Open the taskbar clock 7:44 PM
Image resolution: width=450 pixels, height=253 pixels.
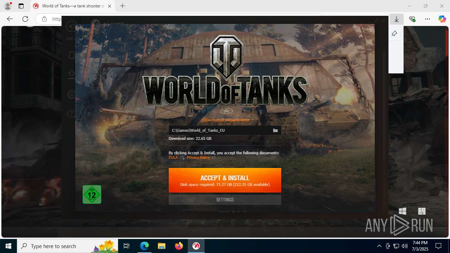(420, 246)
